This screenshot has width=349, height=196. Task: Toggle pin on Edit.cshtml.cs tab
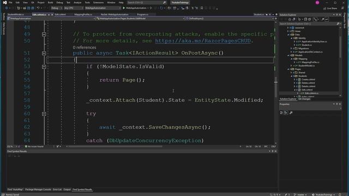coord(49,15)
